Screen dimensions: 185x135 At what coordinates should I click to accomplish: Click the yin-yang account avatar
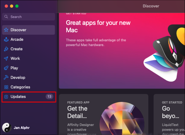click(7, 128)
